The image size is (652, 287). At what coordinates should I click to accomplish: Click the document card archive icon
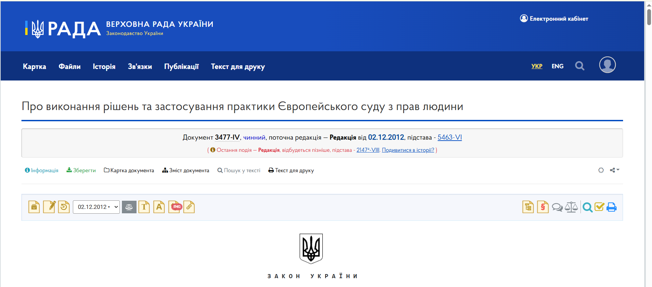click(34, 207)
